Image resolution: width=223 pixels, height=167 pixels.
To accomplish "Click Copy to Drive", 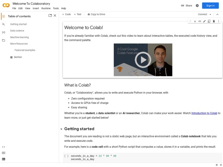I will point(96,14).
